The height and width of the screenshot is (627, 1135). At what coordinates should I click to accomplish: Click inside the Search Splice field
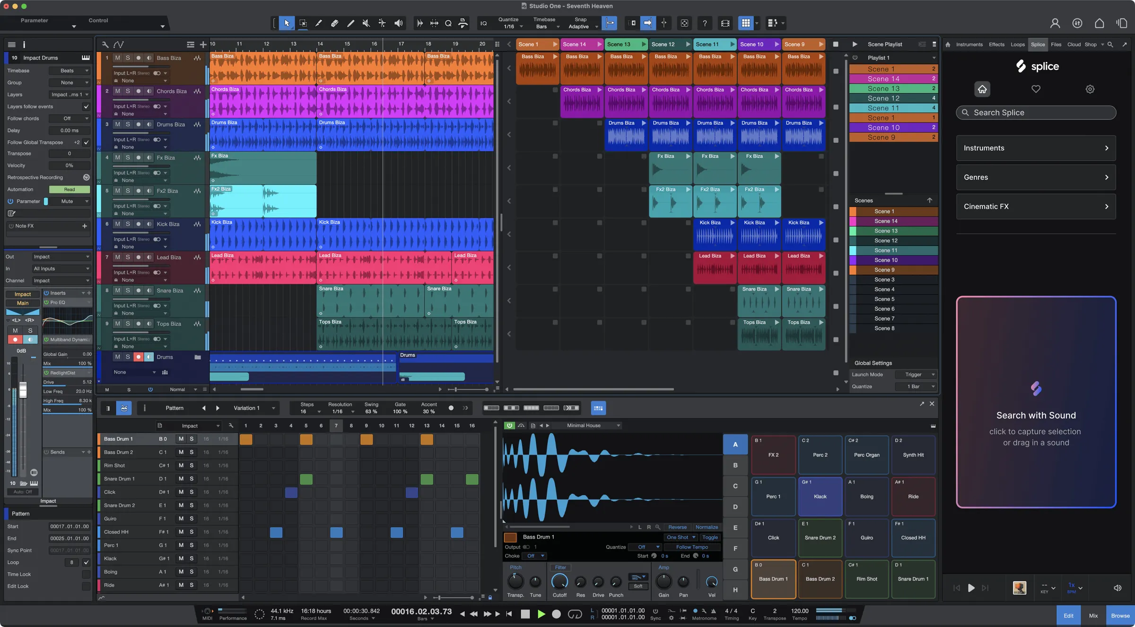(x=1036, y=112)
